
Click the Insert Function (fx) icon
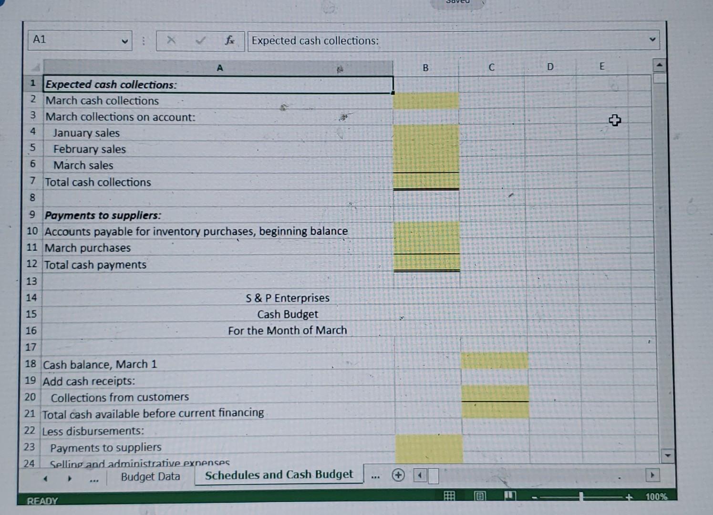click(229, 41)
